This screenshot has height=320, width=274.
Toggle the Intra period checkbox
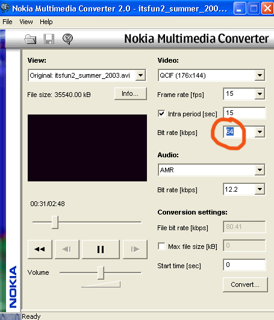coord(161,113)
